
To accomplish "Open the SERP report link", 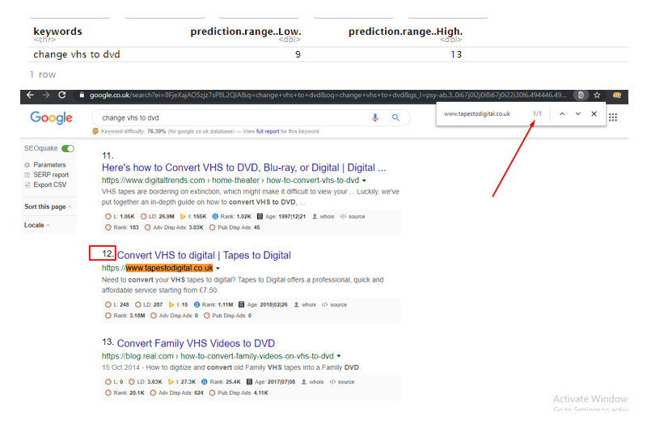I will tap(51, 175).
